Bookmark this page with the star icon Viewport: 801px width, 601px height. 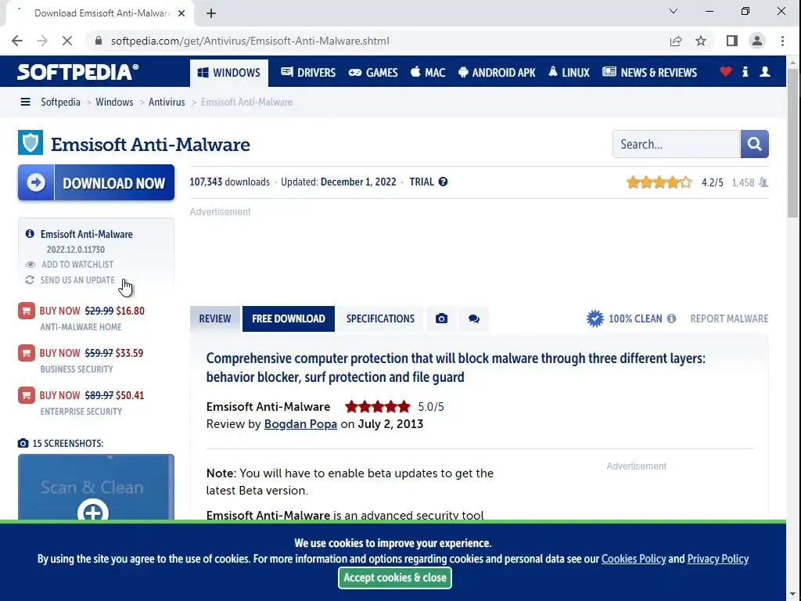[701, 41]
